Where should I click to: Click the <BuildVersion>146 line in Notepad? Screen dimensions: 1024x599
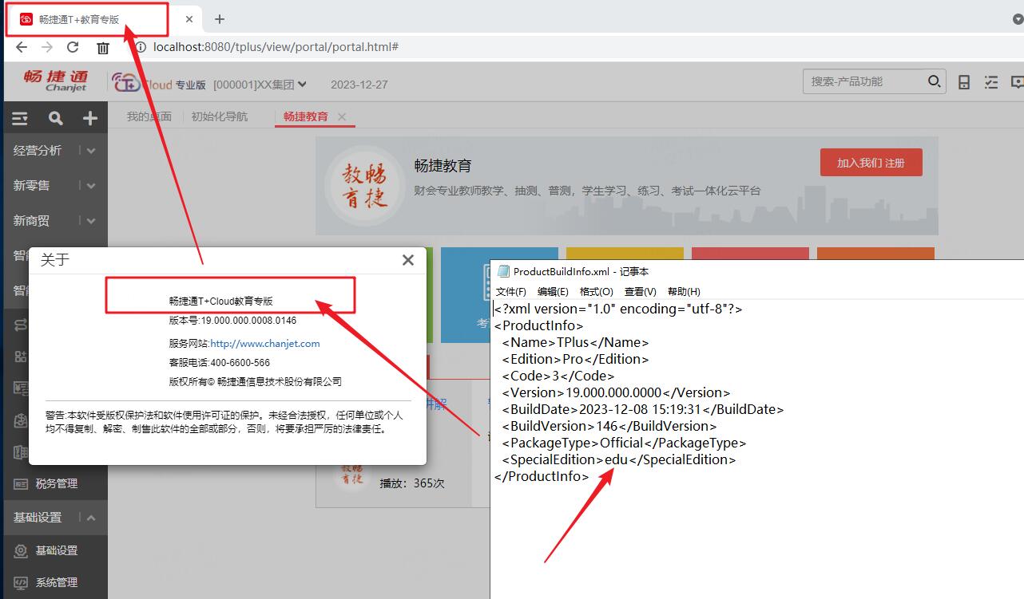(x=609, y=426)
